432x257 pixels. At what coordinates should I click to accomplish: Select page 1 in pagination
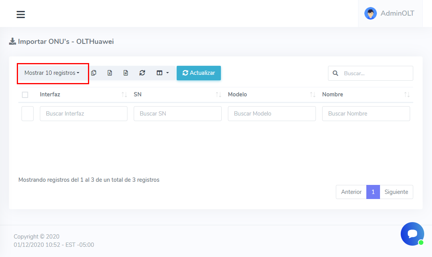tap(373, 192)
